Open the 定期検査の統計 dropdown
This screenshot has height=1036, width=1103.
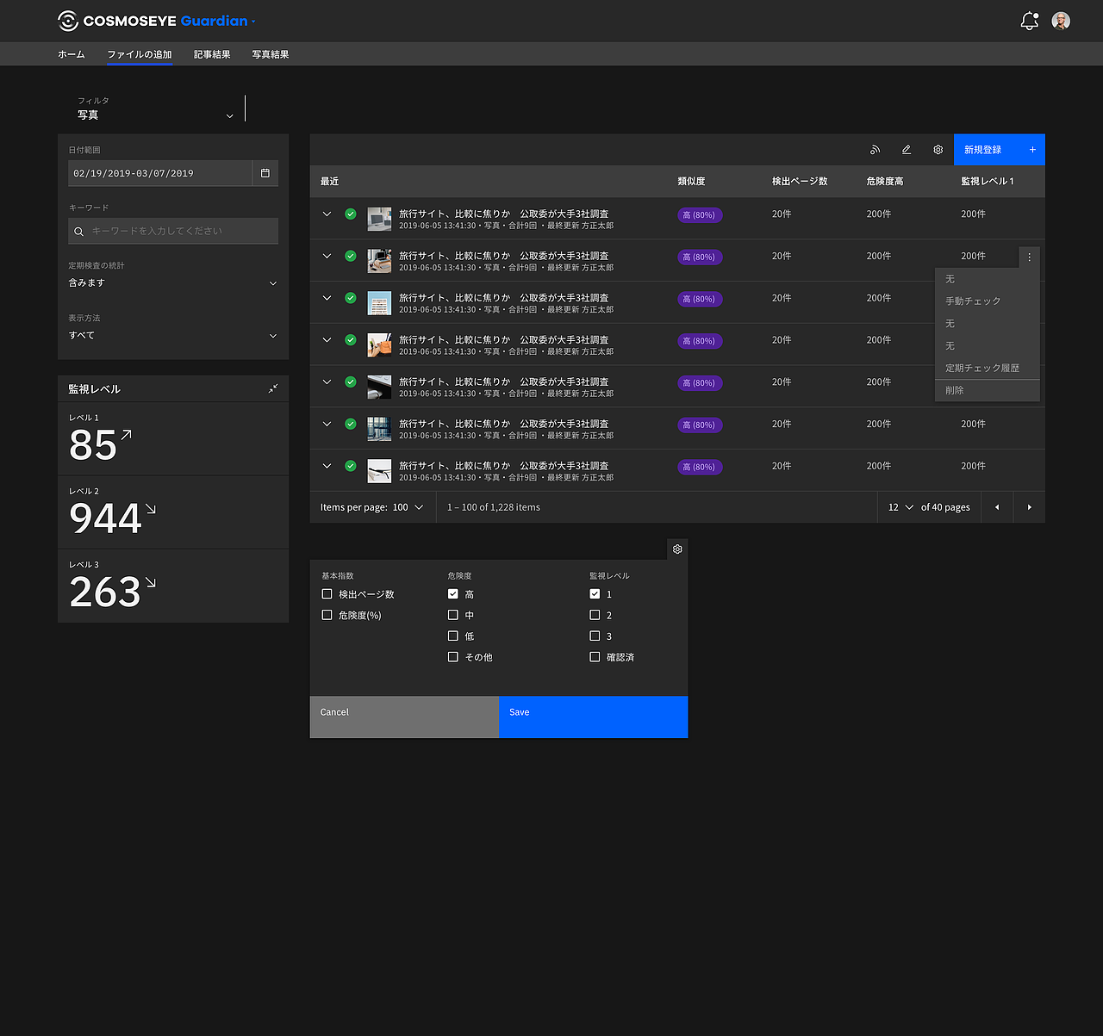pos(173,283)
